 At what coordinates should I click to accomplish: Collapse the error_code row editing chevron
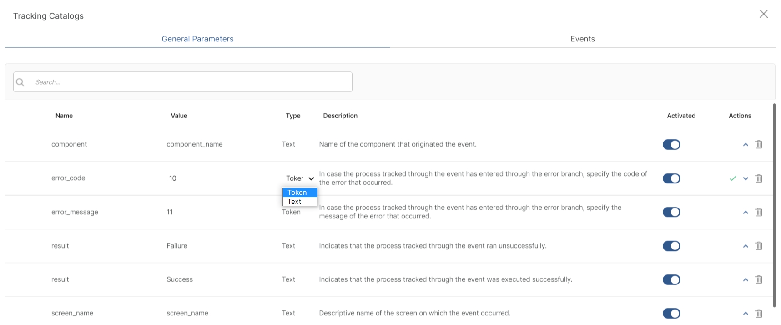(746, 178)
